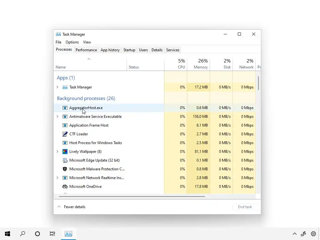Open the View menu

(x=87, y=42)
